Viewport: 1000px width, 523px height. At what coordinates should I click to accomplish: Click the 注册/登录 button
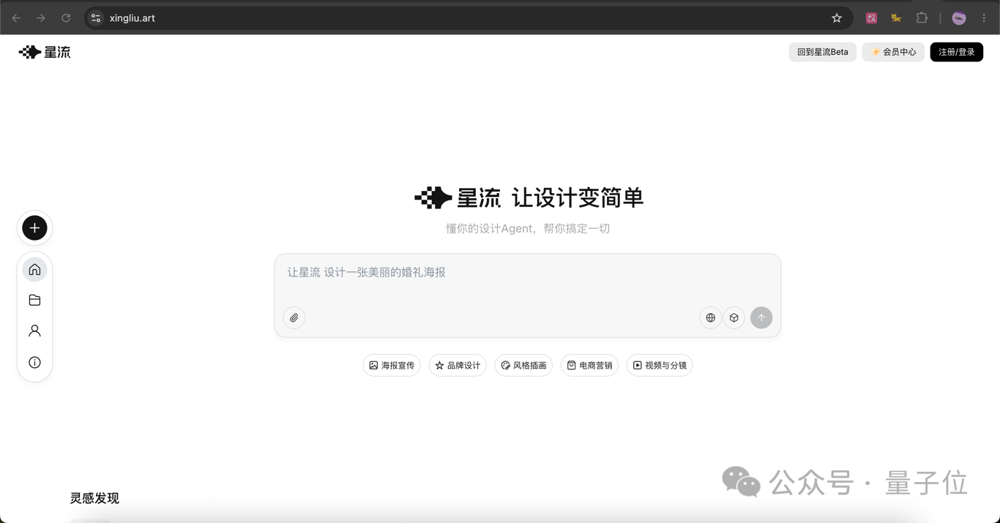coord(957,52)
